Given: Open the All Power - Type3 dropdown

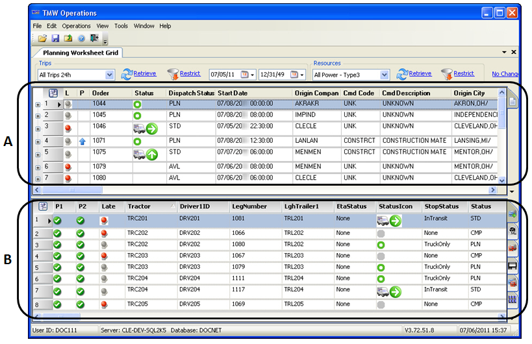Looking at the screenshot, I should (384, 75).
